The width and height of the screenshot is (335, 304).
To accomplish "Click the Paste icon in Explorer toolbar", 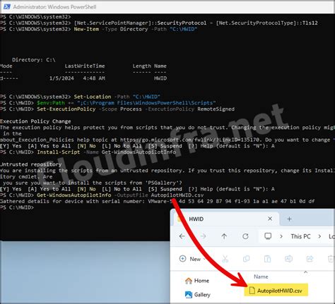I will (267, 259).
